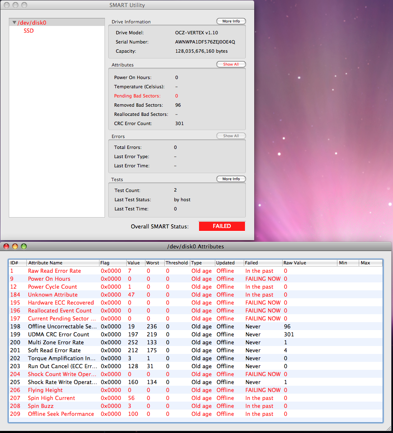Click the Last Test Status value by host
Screen dimensions: 393x433
pyautogui.click(x=182, y=200)
